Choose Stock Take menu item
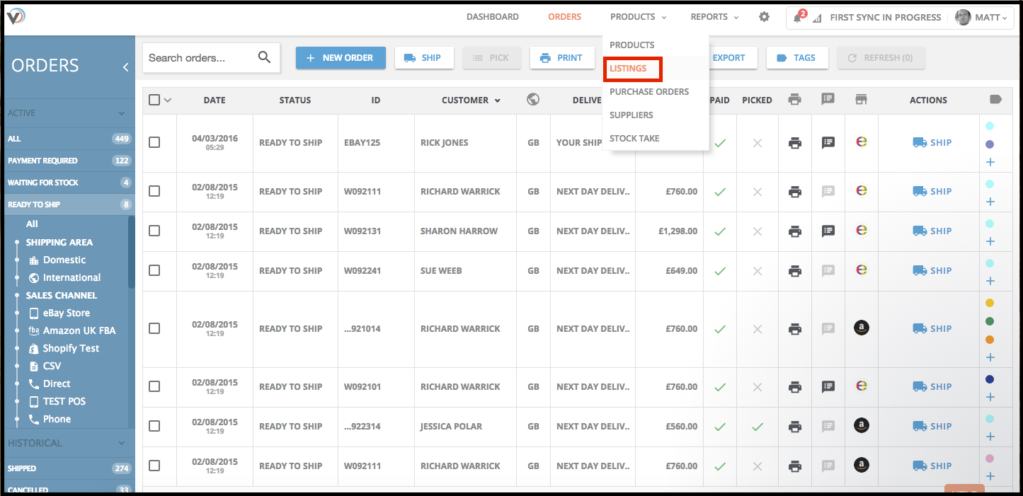Screen dimensions: 1023x496 [x=634, y=138]
